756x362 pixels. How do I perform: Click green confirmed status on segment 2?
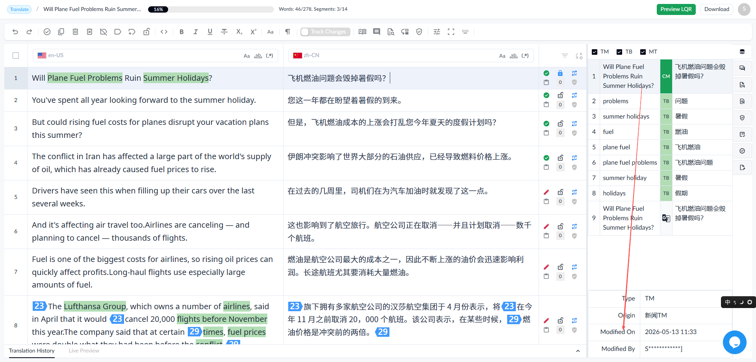tap(546, 95)
